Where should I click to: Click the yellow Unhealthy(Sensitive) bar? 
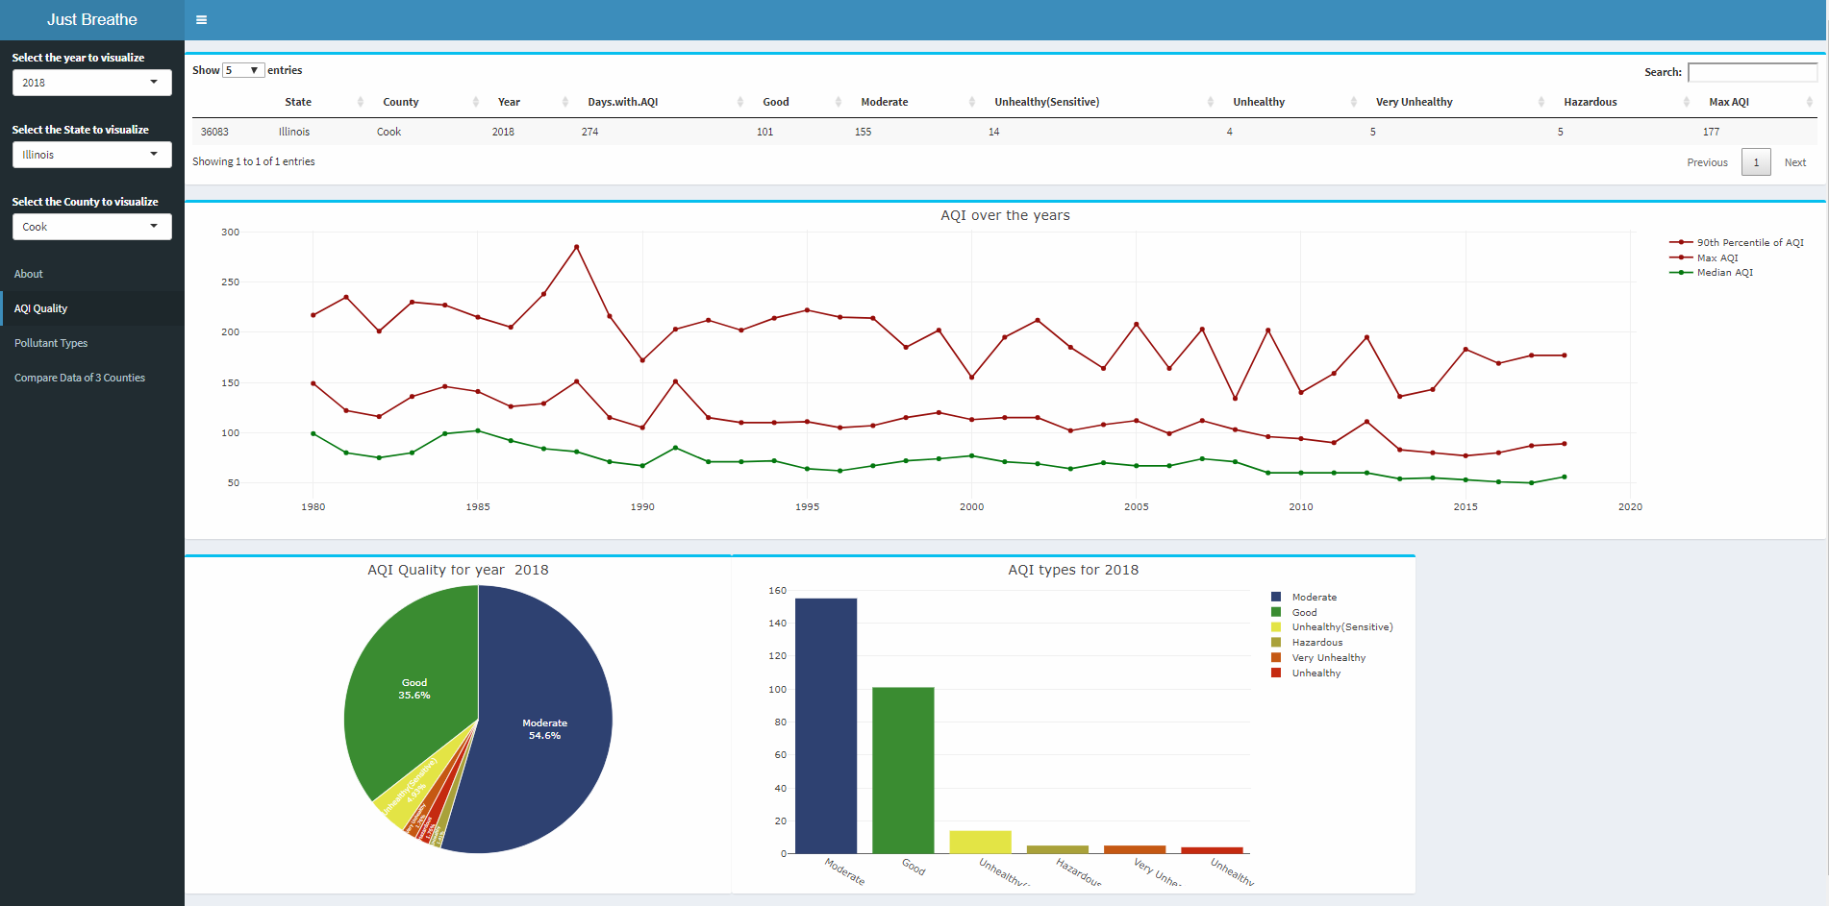[980, 842]
